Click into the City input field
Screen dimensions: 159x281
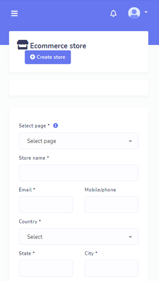pos(111,268)
